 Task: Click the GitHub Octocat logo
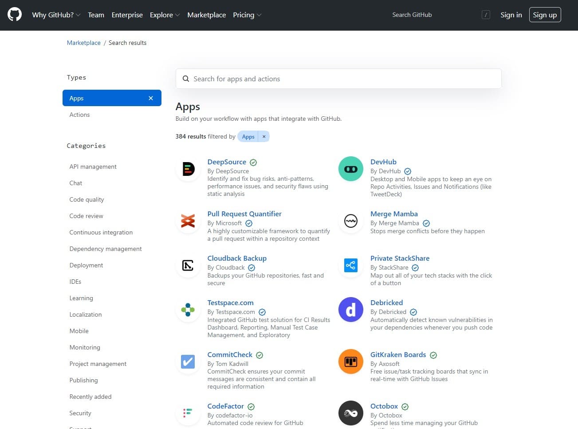tap(15, 15)
